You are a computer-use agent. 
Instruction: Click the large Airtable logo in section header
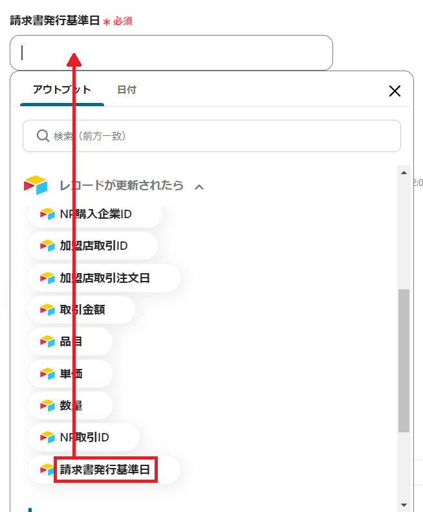click(x=36, y=185)
